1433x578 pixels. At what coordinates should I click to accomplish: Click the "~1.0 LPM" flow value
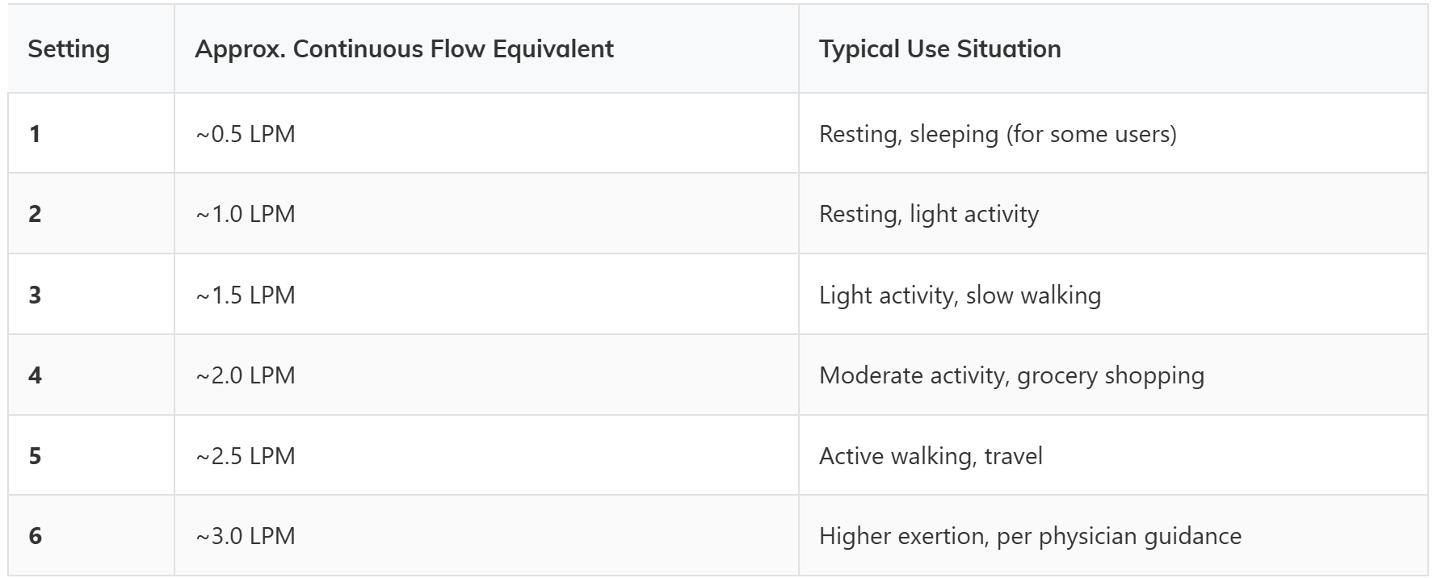(x=245, y=214)
